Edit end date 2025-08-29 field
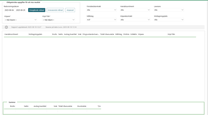This screenshot has width=208, height=115. pyautogui.click(x=20, y=10)
